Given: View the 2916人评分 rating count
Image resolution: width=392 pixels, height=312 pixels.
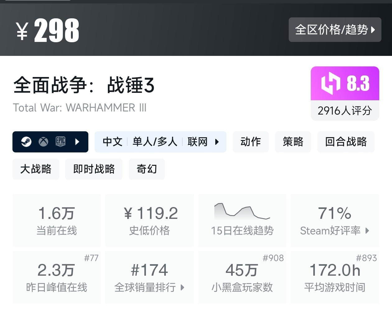Looking at the screenshot, I should (x=345, y=111).
